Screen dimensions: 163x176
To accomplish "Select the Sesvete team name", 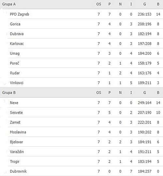I will tap(16, 112).
